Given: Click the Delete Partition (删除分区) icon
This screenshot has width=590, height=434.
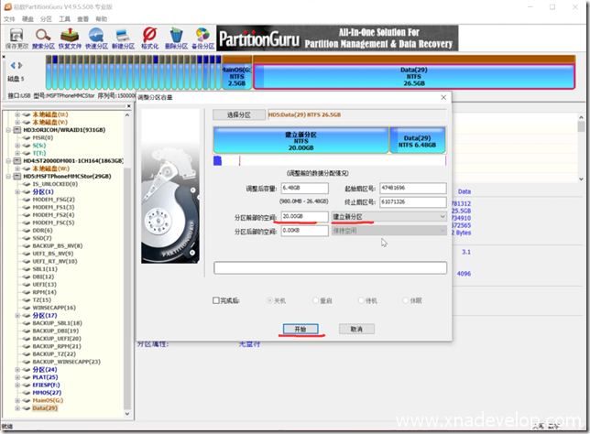Looking at the screenshot, I should (176, 37).
